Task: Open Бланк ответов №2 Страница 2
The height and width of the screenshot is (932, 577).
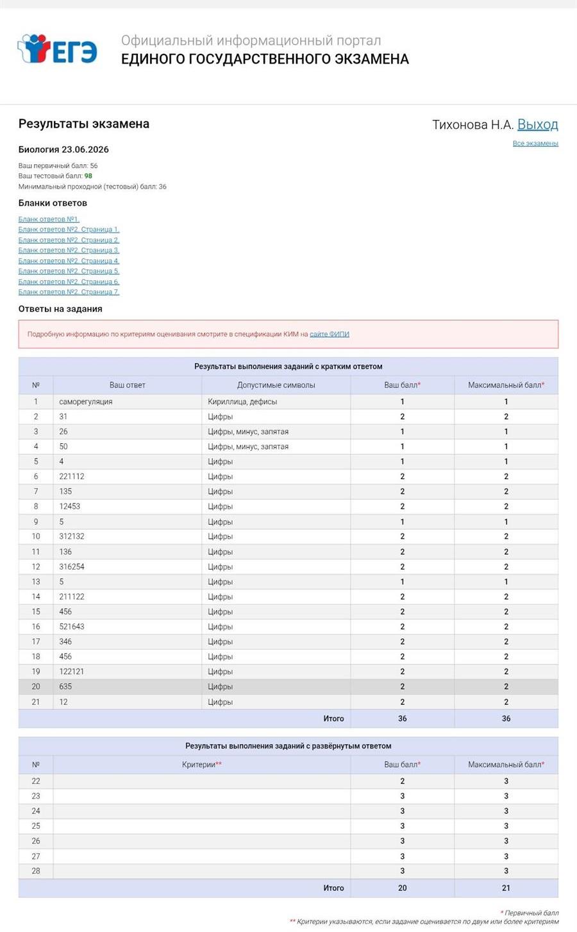Action: pos(69,240)
